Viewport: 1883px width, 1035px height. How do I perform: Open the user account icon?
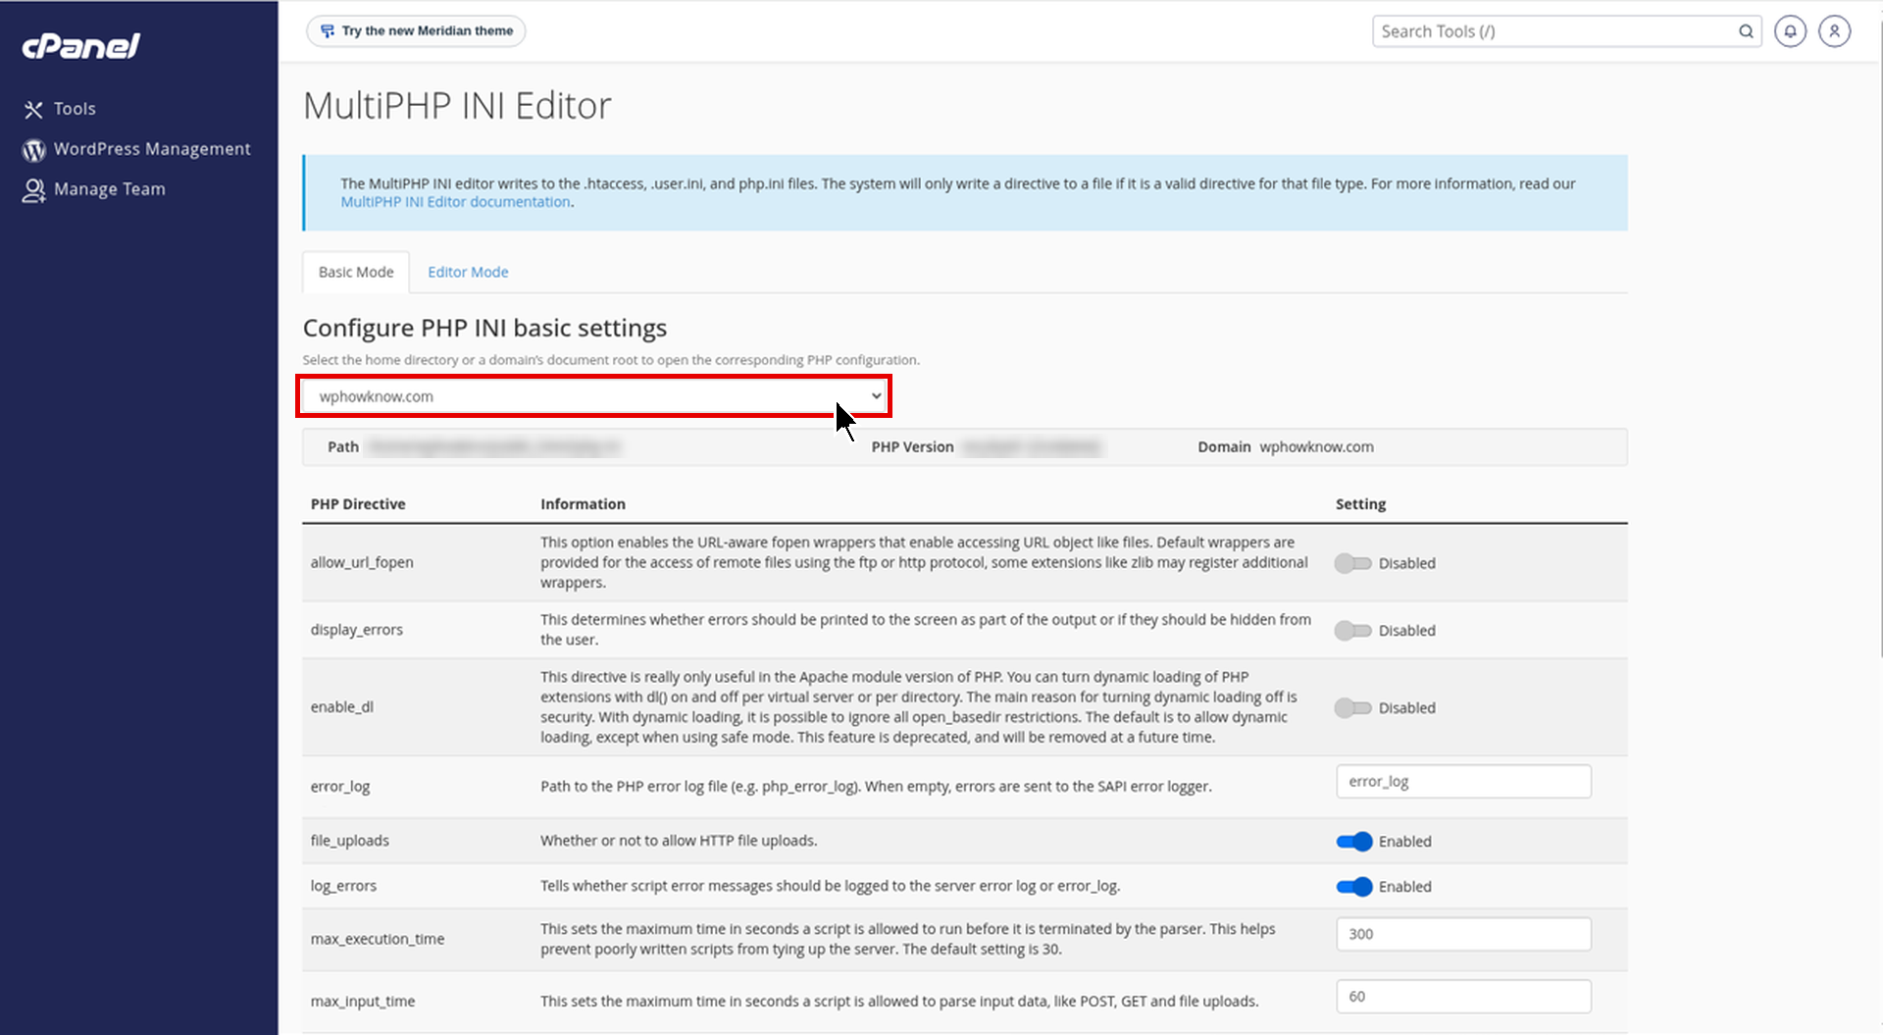tap(1834, 31)
